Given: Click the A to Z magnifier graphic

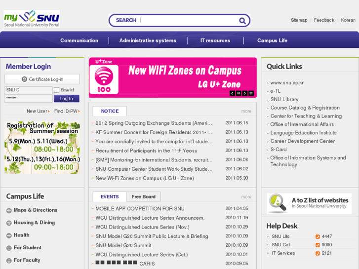Looking at the screenshot, I should coord(277,203).
